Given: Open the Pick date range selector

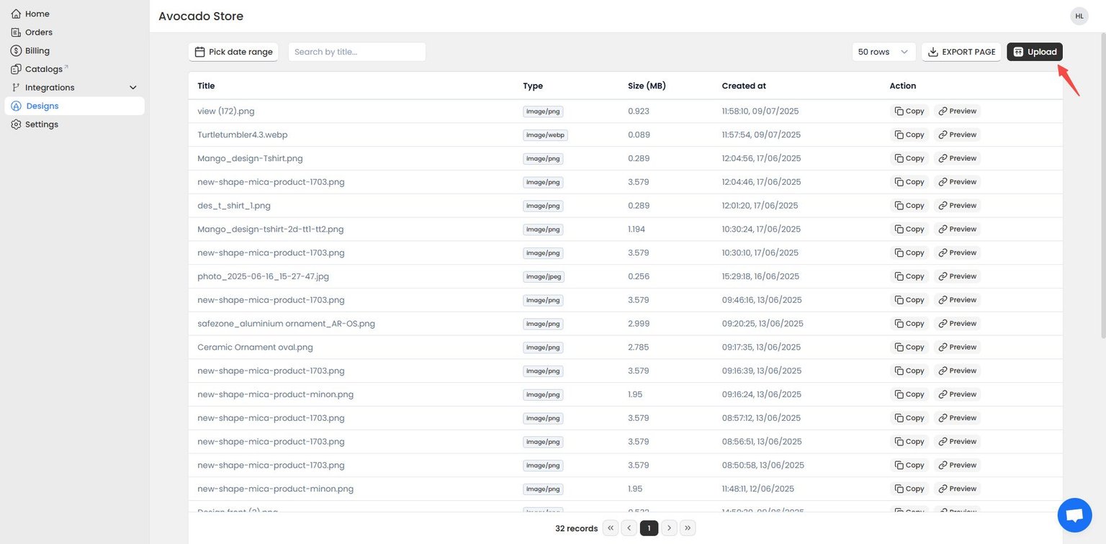Looking at the screenshot, I should coord(233,52).
